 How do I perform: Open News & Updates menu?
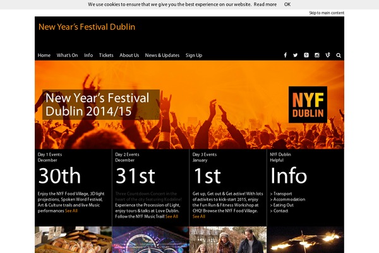pos(162,55)
